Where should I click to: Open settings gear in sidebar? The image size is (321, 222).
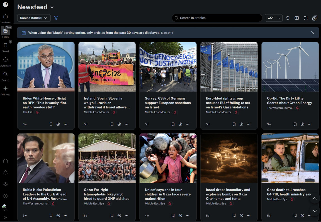point(6,196)
